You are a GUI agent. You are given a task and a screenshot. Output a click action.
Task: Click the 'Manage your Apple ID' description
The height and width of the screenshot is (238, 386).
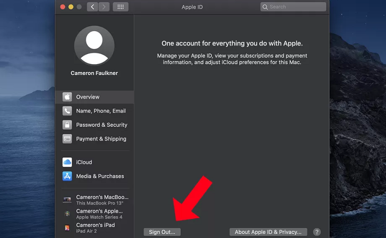tap(232, 59)
